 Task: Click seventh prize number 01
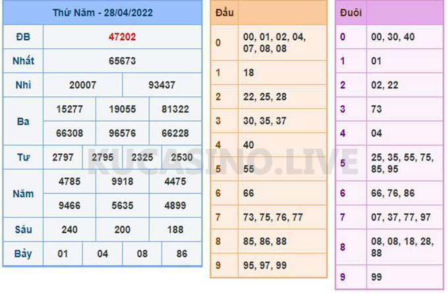coord(63,254)
